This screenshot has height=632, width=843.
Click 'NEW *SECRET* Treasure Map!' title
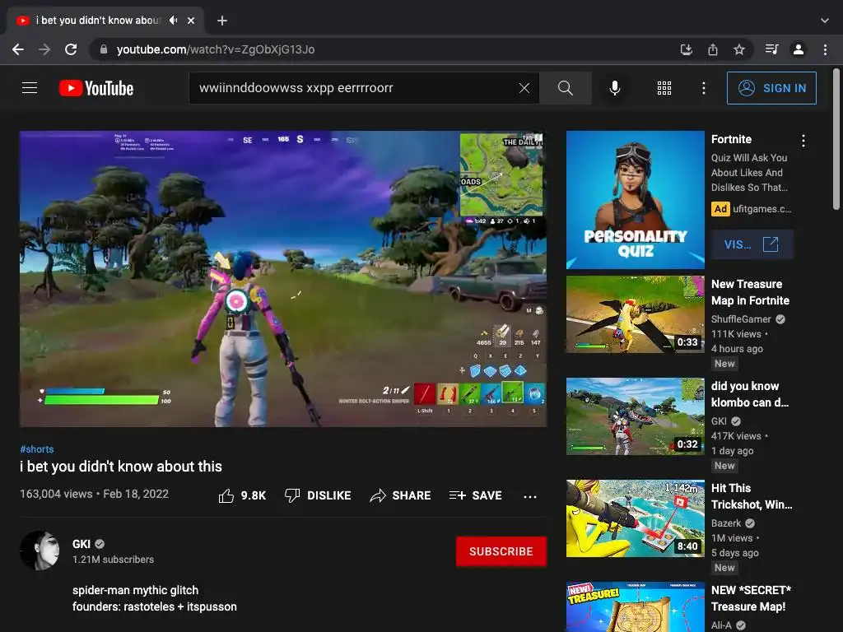751,599
